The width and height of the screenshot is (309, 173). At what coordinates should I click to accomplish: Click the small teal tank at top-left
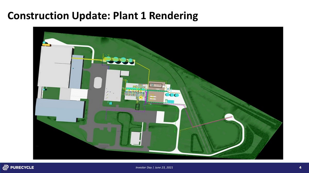(44, 42)
